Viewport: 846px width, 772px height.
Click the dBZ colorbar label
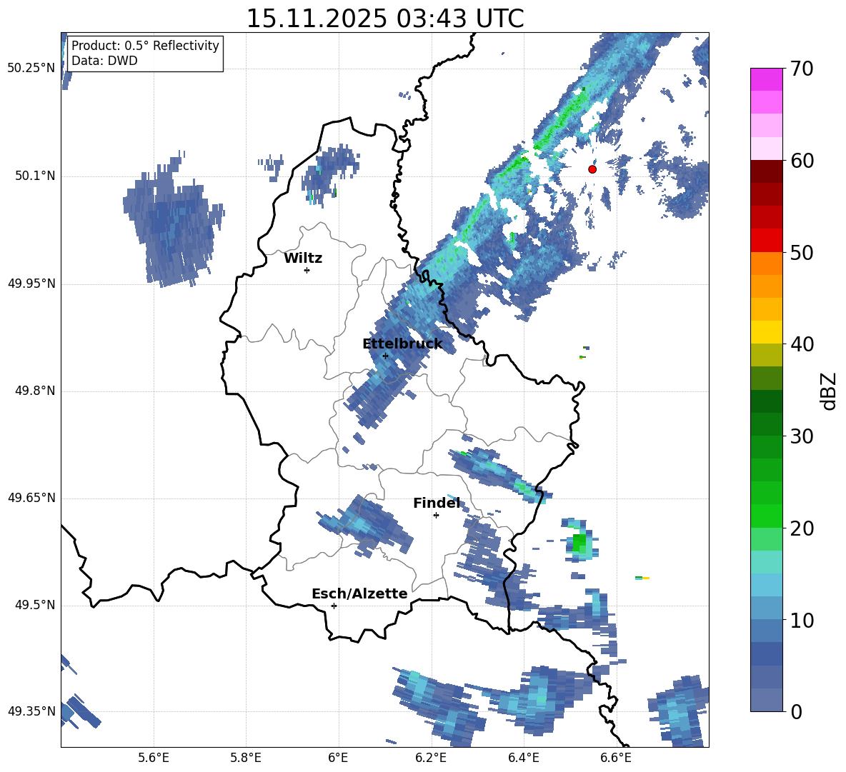coord(828,391)
